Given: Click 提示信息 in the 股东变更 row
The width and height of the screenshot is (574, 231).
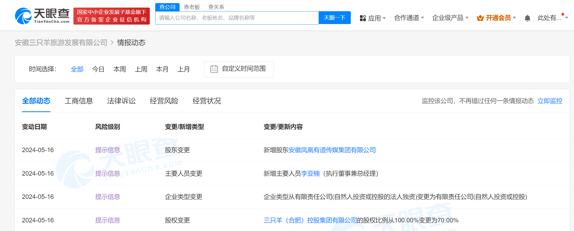Looking at the screenshot, I should (107, 150).
